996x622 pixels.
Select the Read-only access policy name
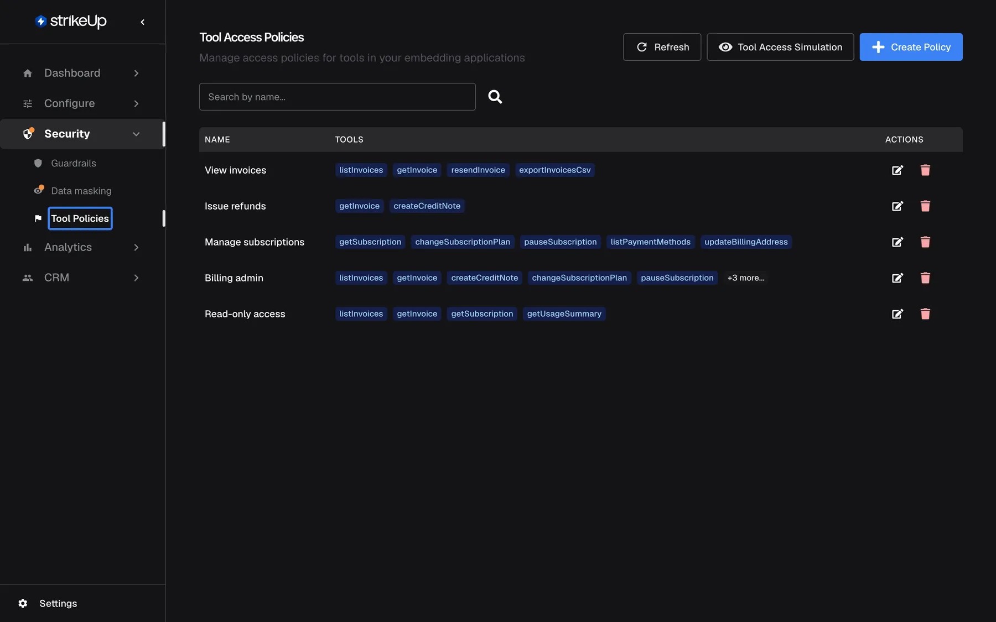coord(245,314)
